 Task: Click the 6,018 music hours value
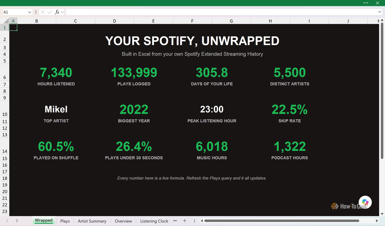[x=212, y=146]
